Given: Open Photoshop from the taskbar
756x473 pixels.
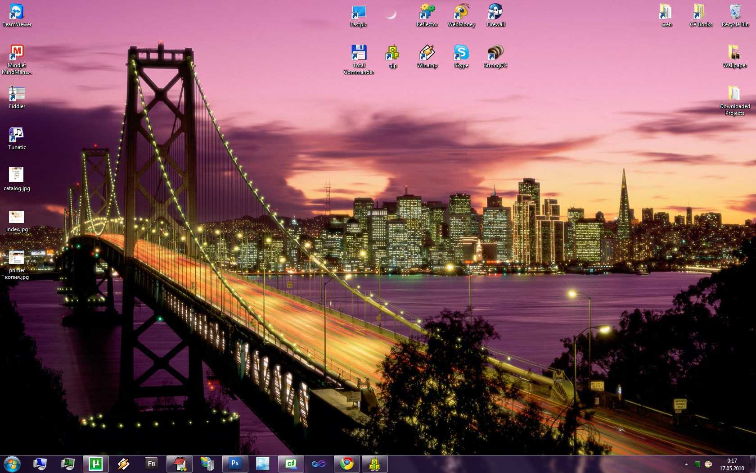Looking at the screenshot, I should (x=235, y=464).
